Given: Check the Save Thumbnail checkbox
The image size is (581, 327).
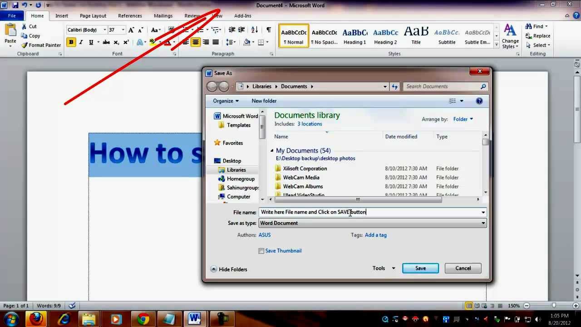Looking at the screenshot, I should pyautogui.click(x=261, y=251).
